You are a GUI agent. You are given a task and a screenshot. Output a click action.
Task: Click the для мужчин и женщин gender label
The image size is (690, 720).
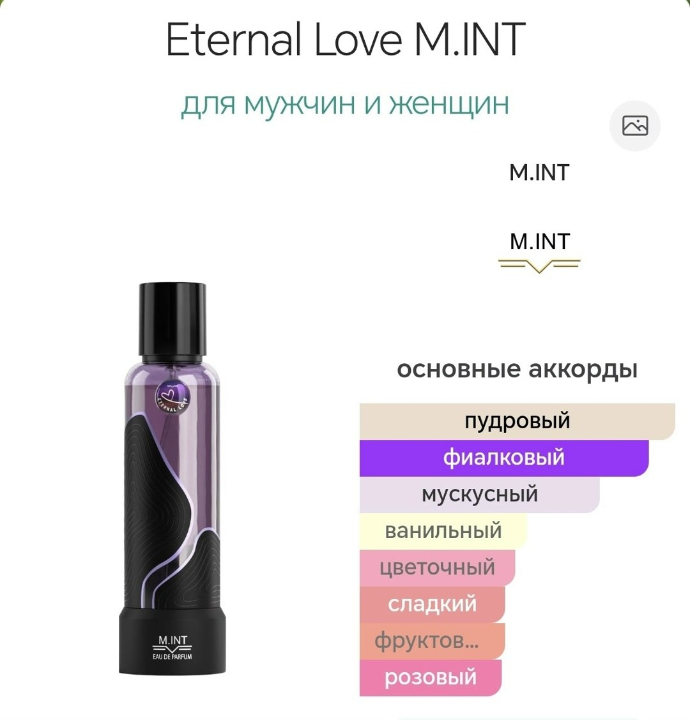coord(345,105)
